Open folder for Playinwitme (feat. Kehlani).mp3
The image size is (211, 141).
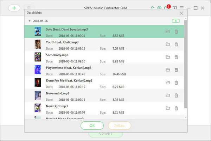coord(168,70)
